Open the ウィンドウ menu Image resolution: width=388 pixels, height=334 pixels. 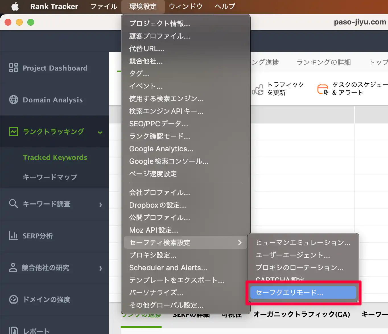186,6
